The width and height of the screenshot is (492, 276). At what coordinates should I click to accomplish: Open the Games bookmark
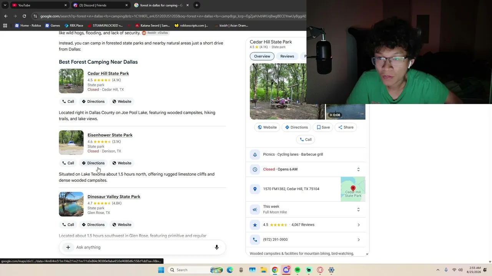(53, 26)
